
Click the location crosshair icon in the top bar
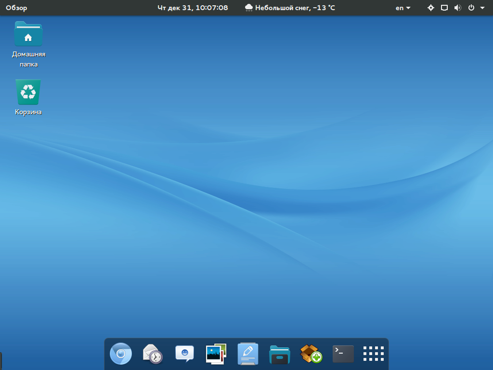click(x=431, y=8)
